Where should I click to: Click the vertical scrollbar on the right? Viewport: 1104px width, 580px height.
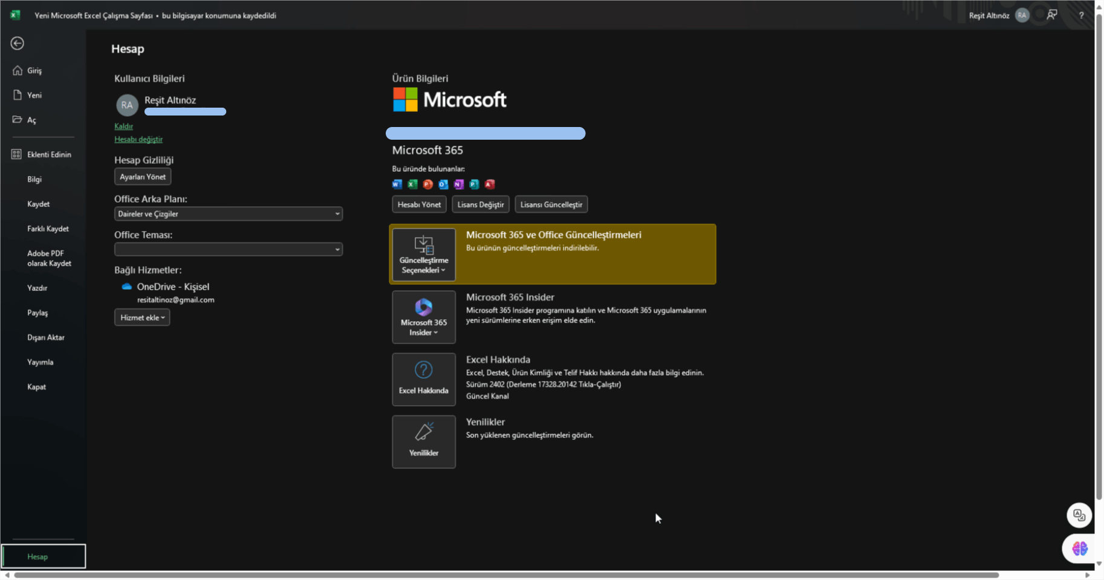(x=1099, y=257)
